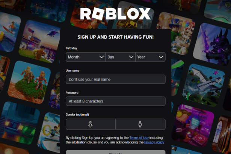Click the Day dropdown chevron arrow
The image size is (231, 154).
131,57
